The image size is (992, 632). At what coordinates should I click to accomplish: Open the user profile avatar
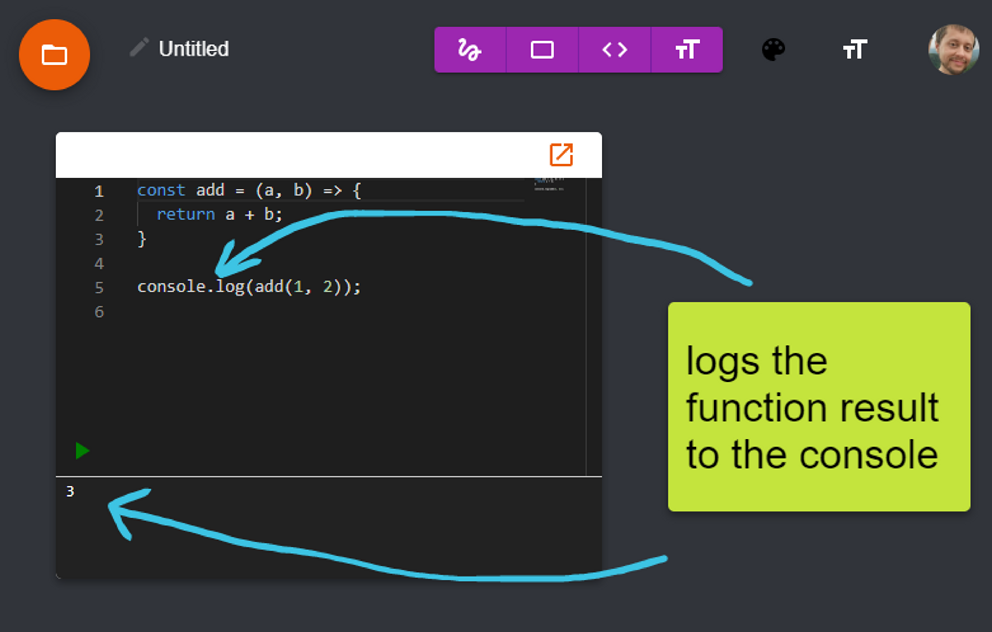(953, 50)
